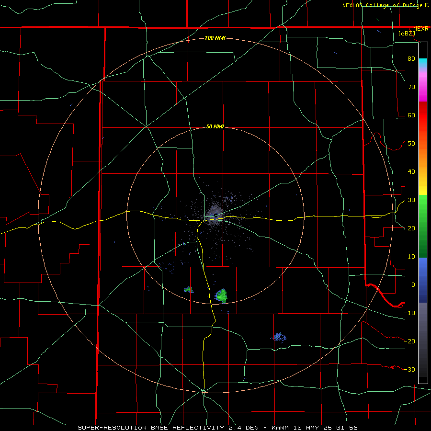Click the 40 value on the dBZ scale

pos(411,172)
